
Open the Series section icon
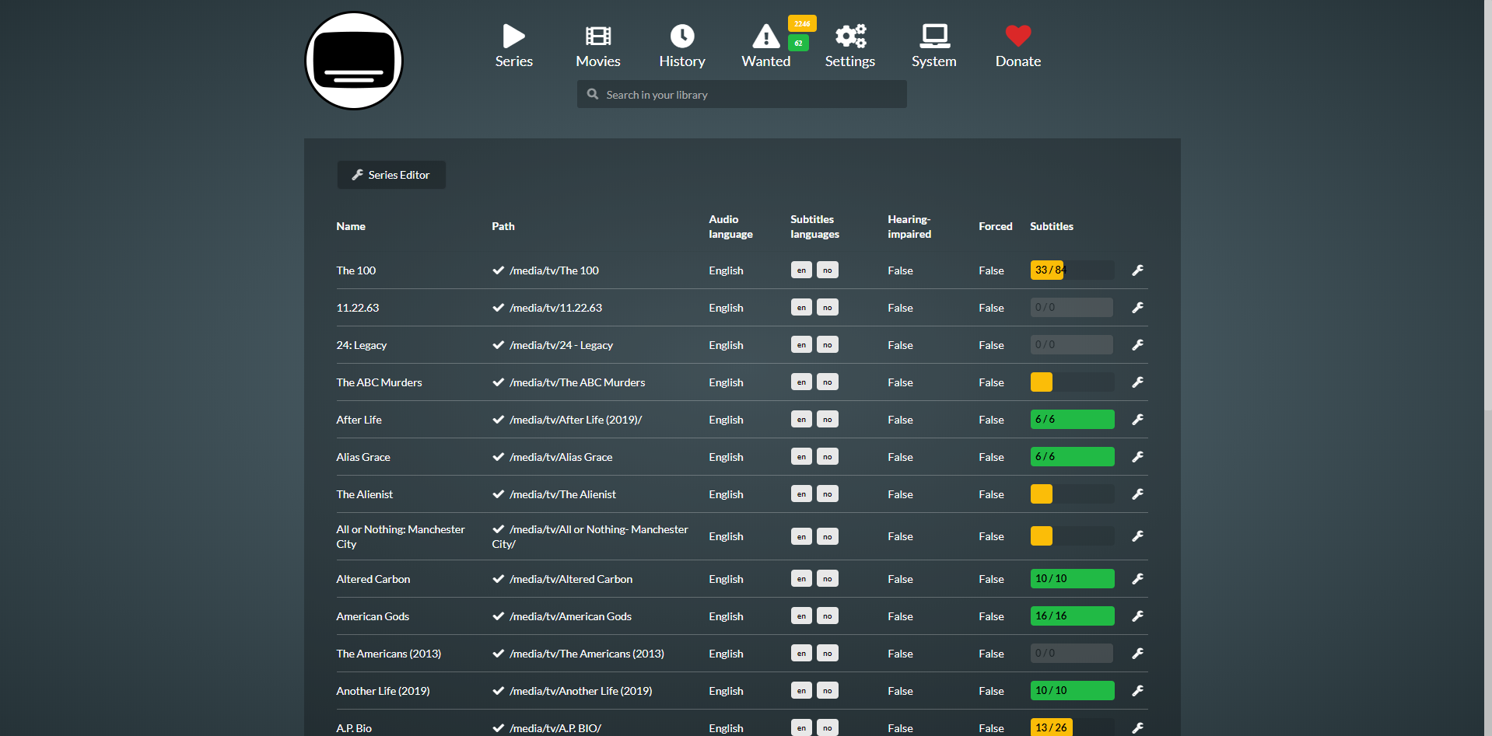tap(513, 37)
